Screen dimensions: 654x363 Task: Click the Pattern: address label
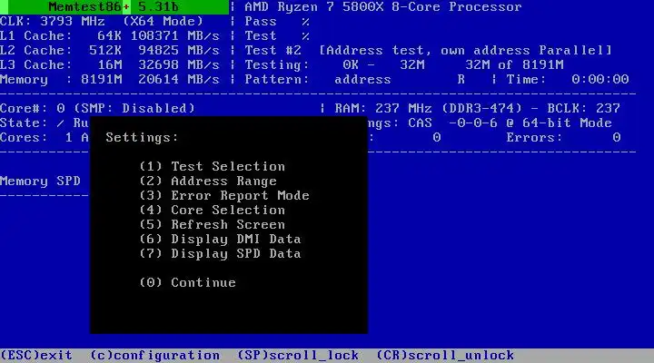[x=318, y=79]
